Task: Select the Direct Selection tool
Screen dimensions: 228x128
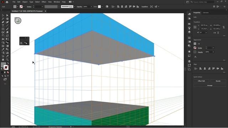Action: [7, 15]
